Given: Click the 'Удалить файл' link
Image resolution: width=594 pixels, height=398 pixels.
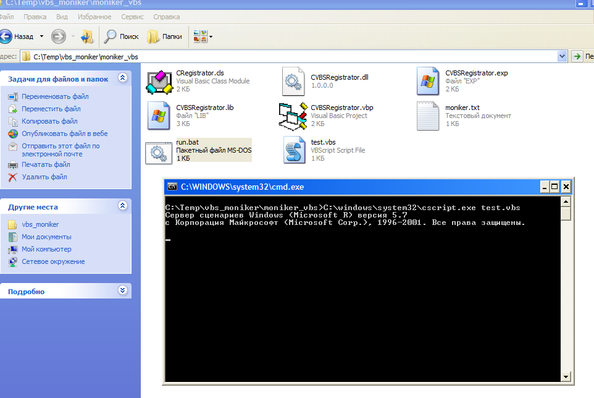Looking at the screenshot, I should coord(44,177).
